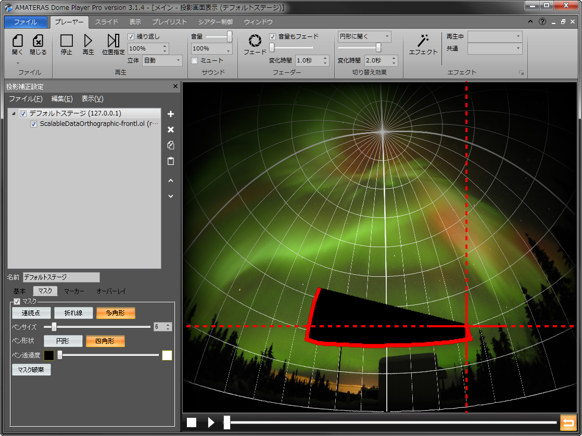The height and width of the screenshot is (436, 582).
Task: Open the volume 100% dropdown
Action: [211, 48]
